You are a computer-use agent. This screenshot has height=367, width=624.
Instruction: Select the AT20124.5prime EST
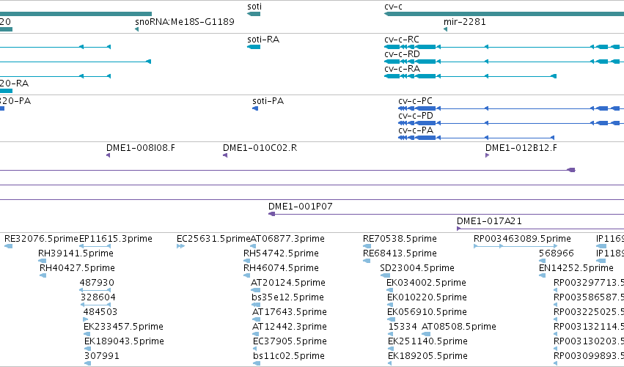254,291
